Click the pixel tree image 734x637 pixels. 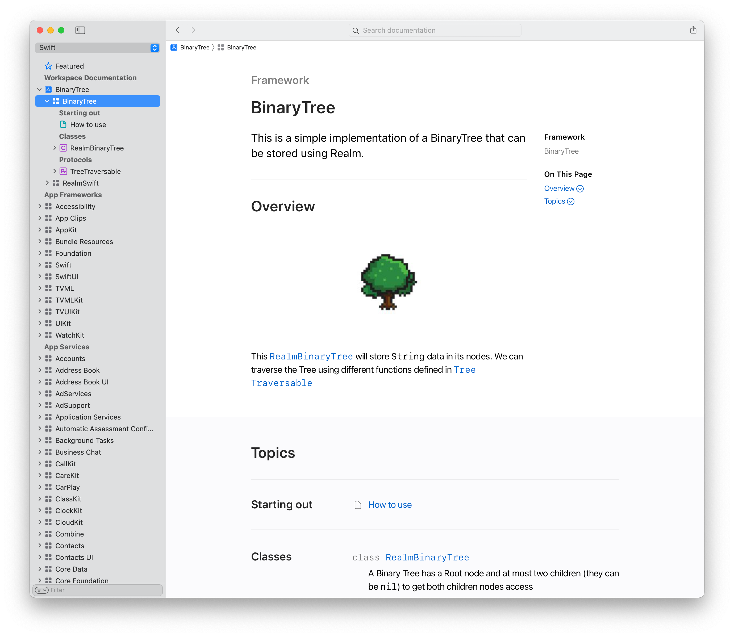click(388, 282)
